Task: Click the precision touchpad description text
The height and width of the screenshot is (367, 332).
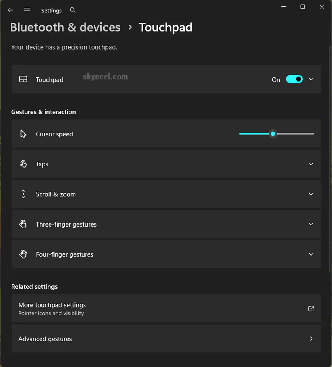Action: tap(64, 47)
